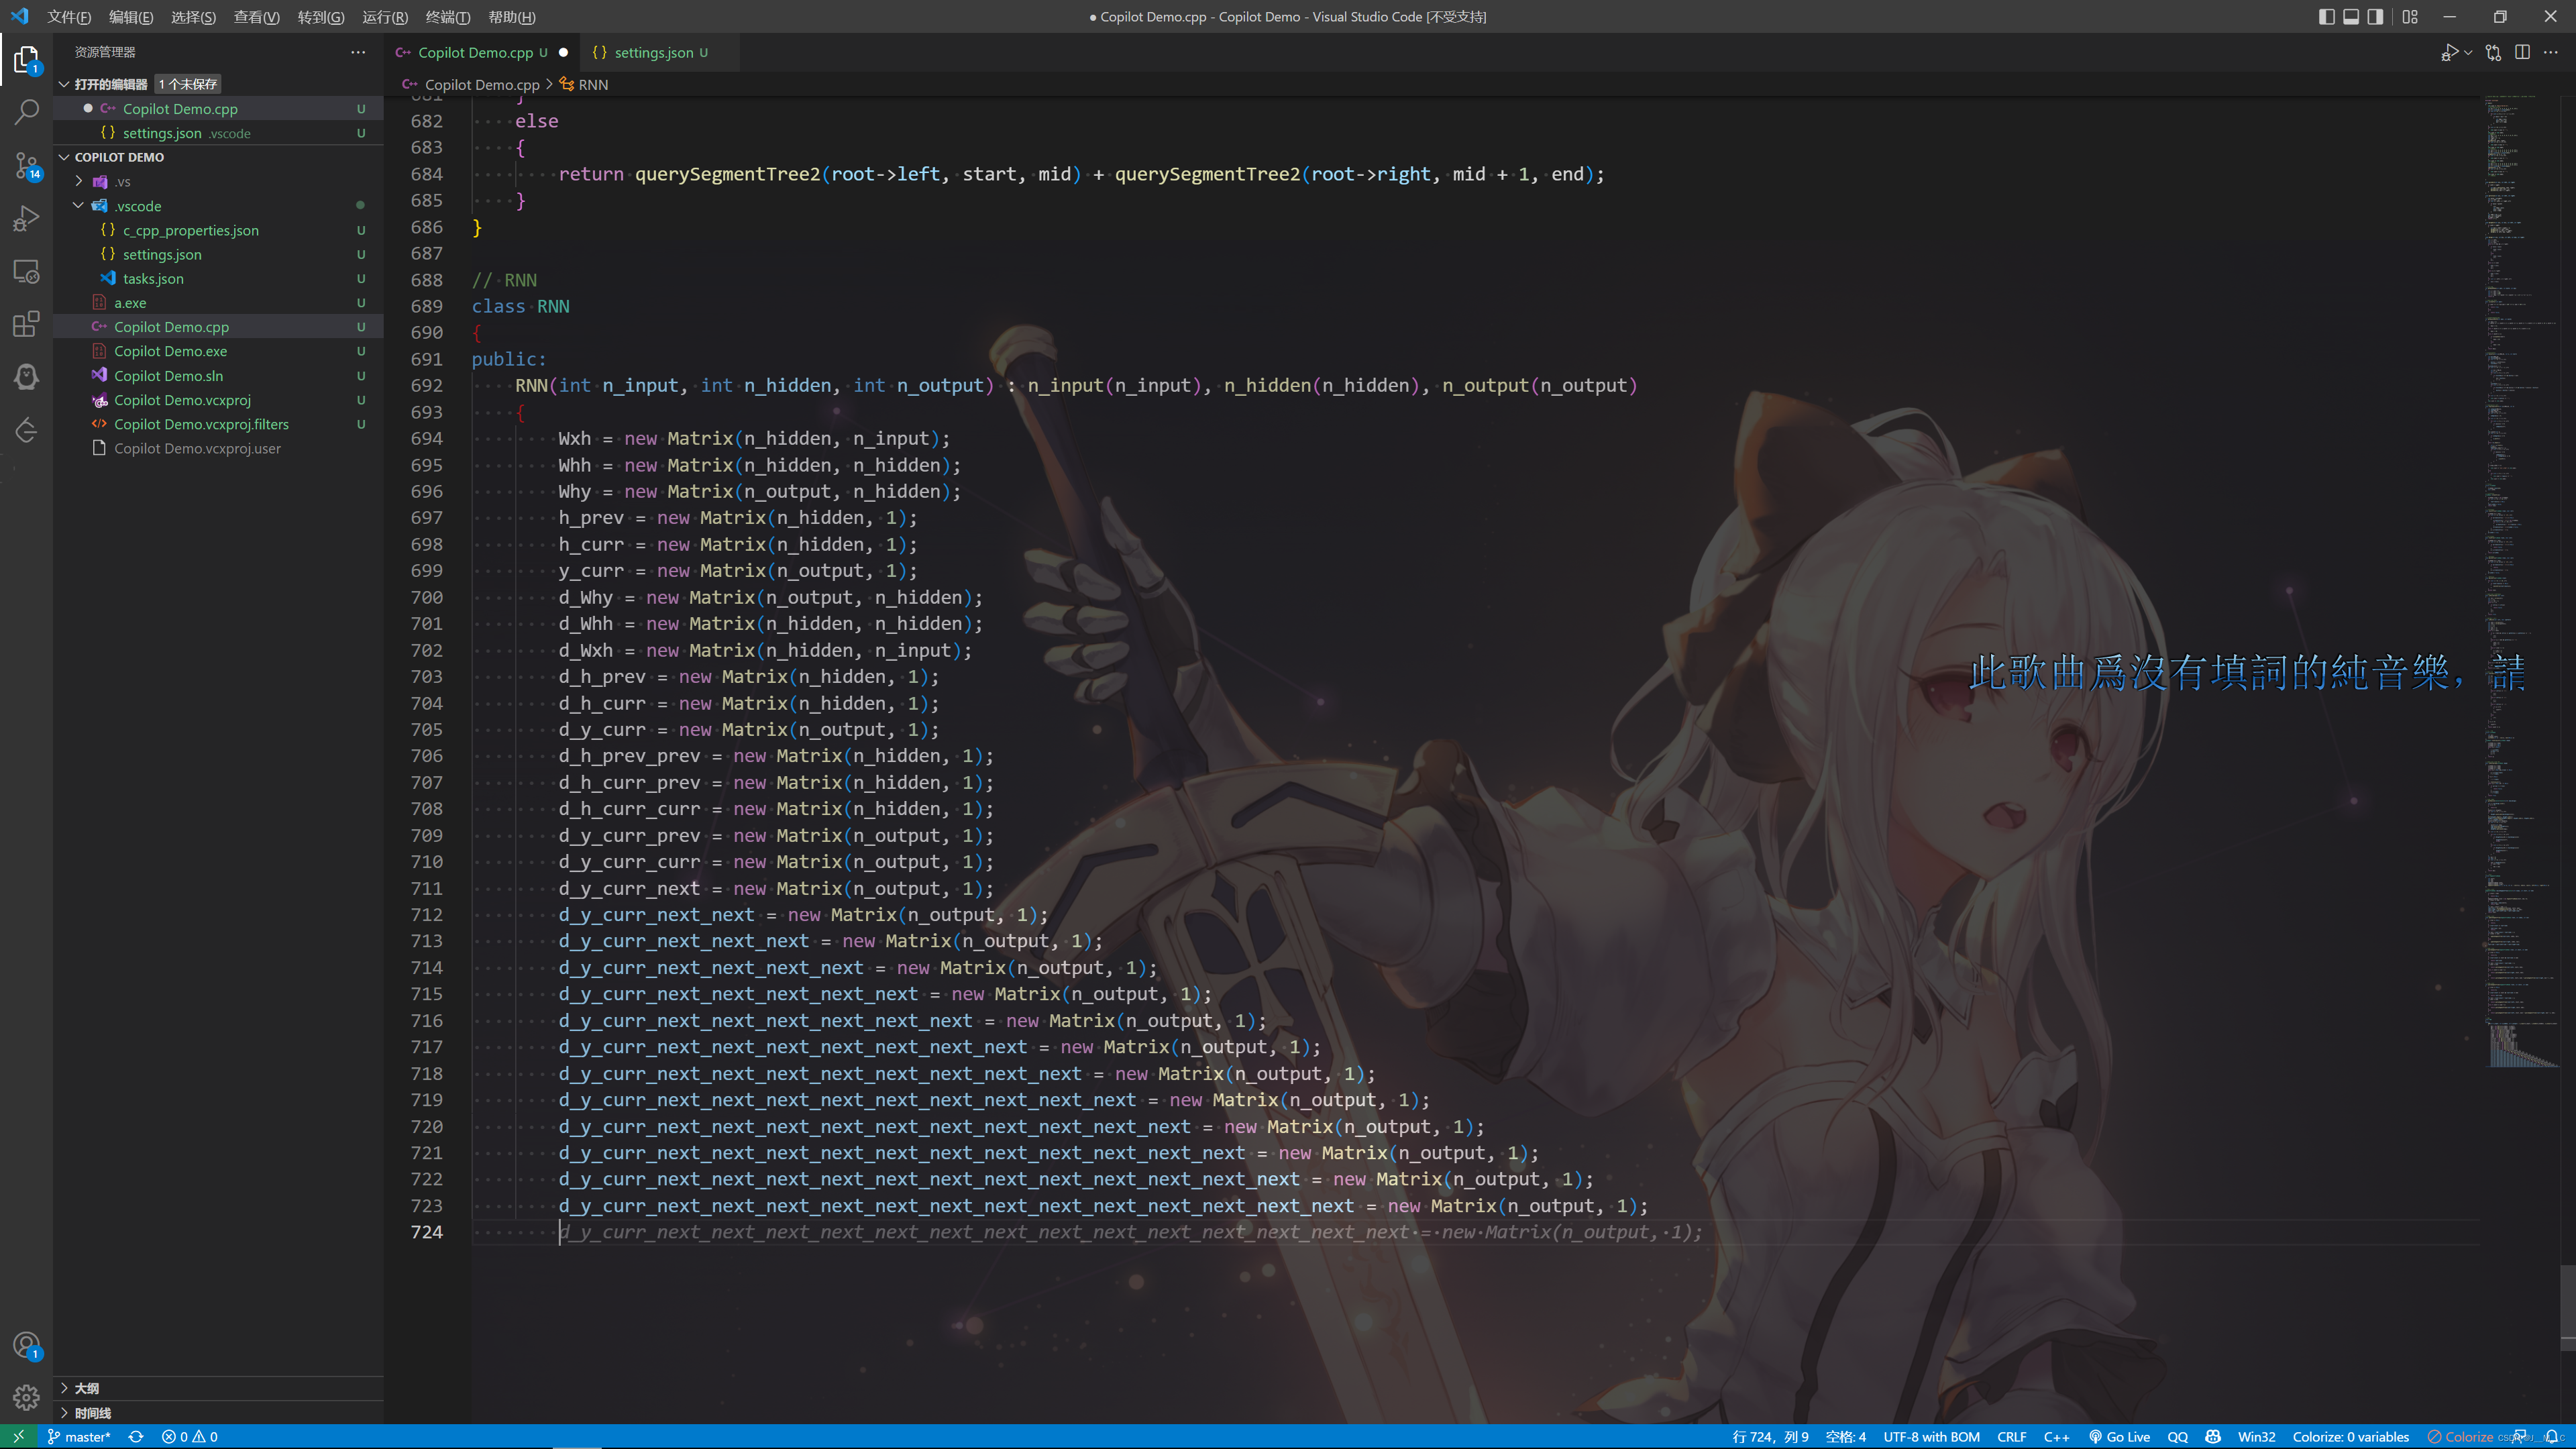Viewport: 2576px width, 1449px height.
Task: Click the CRLF end-of-line selector
Action: pos(2011,1436)
